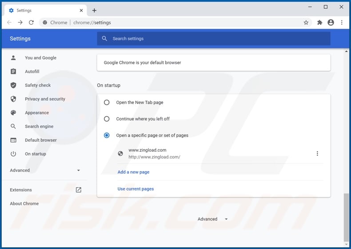Open Chrome's three-dot menu
This screenshot has height=249, width=351.
[342, 22]
